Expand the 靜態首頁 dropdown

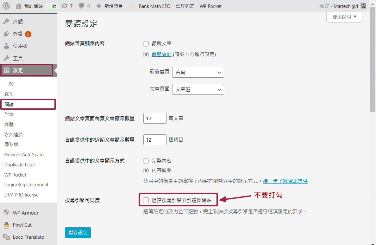coord(198,72)
